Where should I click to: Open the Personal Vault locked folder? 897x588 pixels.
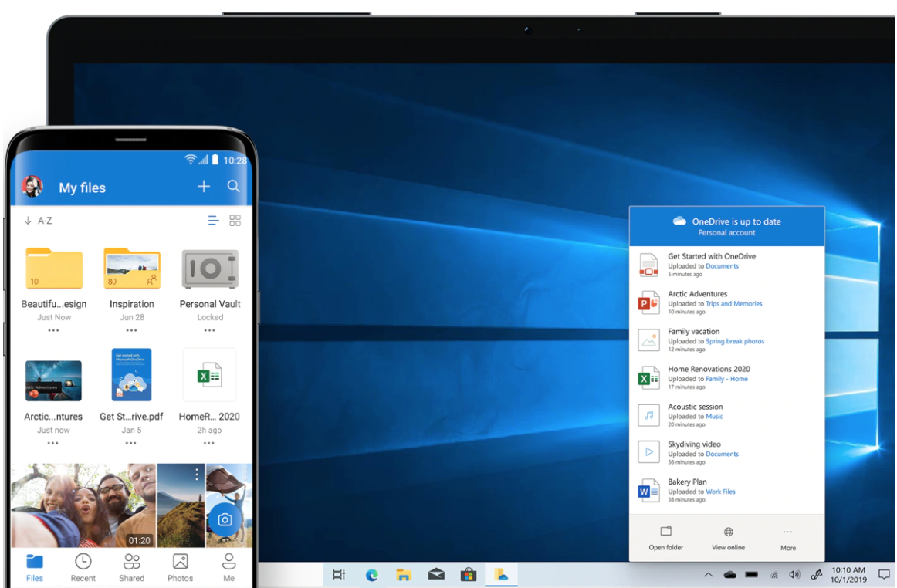click(x=209, y=270)
